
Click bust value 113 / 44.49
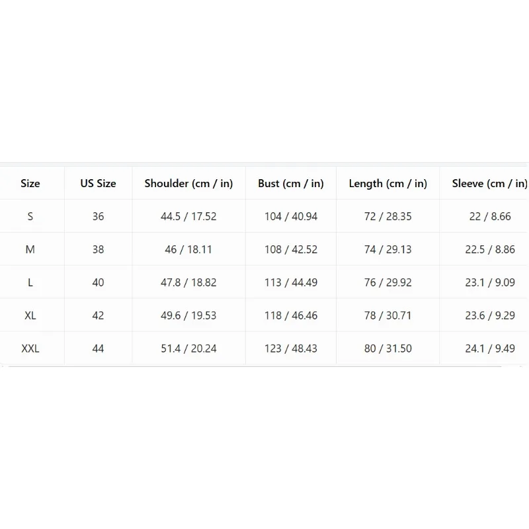291,282
